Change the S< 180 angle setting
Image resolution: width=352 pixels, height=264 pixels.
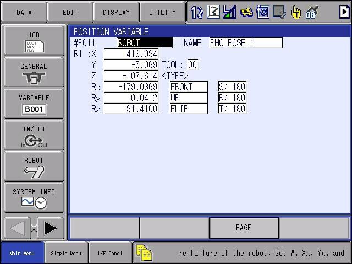click(x=233, y=87)
